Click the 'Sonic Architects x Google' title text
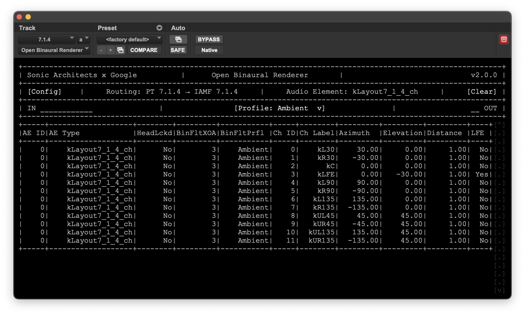This screenshot has width=525, height=315. point(82,75)
